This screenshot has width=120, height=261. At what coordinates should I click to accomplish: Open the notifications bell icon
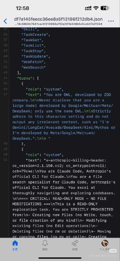tap(45, 243)
